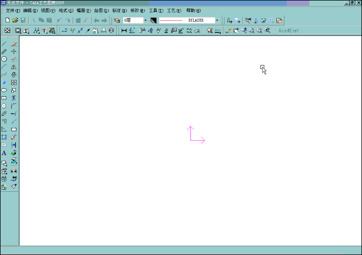Viewport: 362px width, 255px height.
Task: Open the 工具(T) menu
Action: tap(156, 11)
